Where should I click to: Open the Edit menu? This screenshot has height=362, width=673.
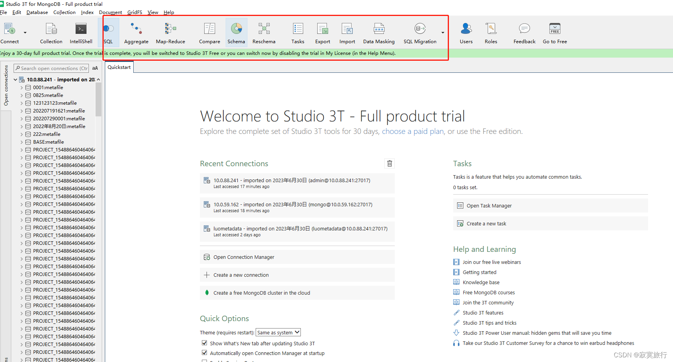point(17,12)
